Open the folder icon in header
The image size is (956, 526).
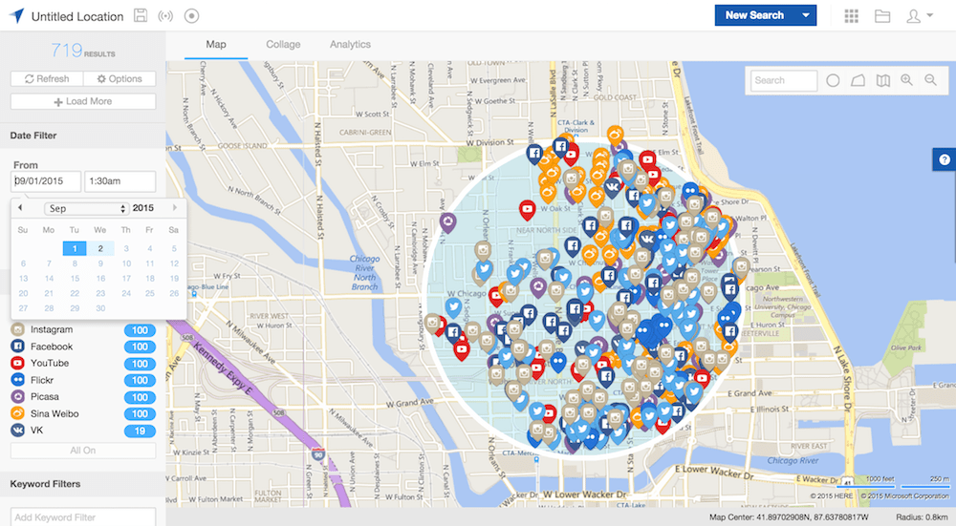click(882, 16)
